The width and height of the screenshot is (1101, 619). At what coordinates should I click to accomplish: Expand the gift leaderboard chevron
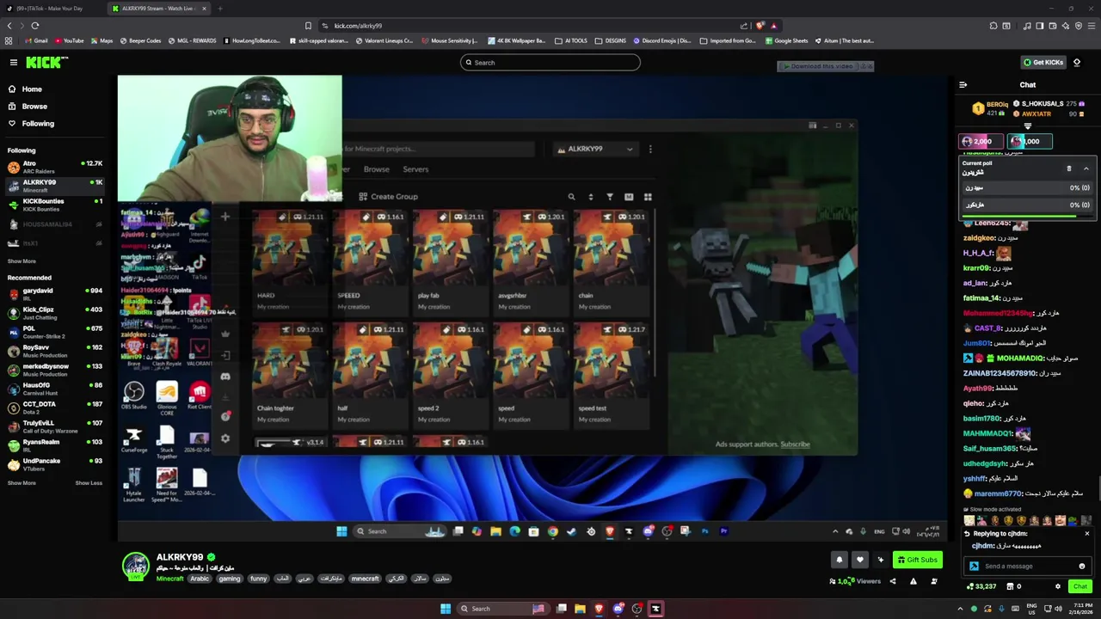tap(1027, 126)
